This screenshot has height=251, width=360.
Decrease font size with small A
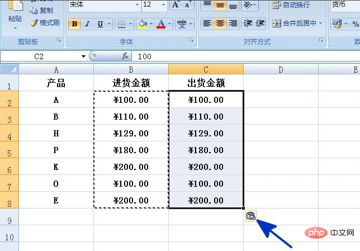tap(187, 5)
